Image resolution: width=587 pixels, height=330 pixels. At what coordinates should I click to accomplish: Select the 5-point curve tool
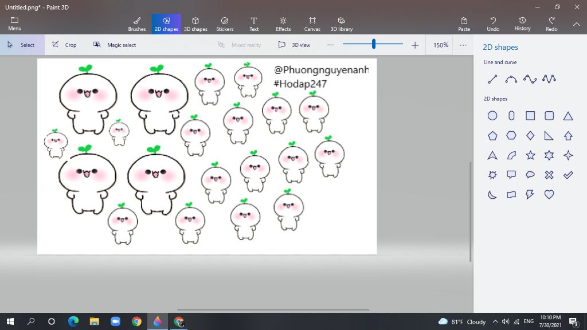click(549, 79)
